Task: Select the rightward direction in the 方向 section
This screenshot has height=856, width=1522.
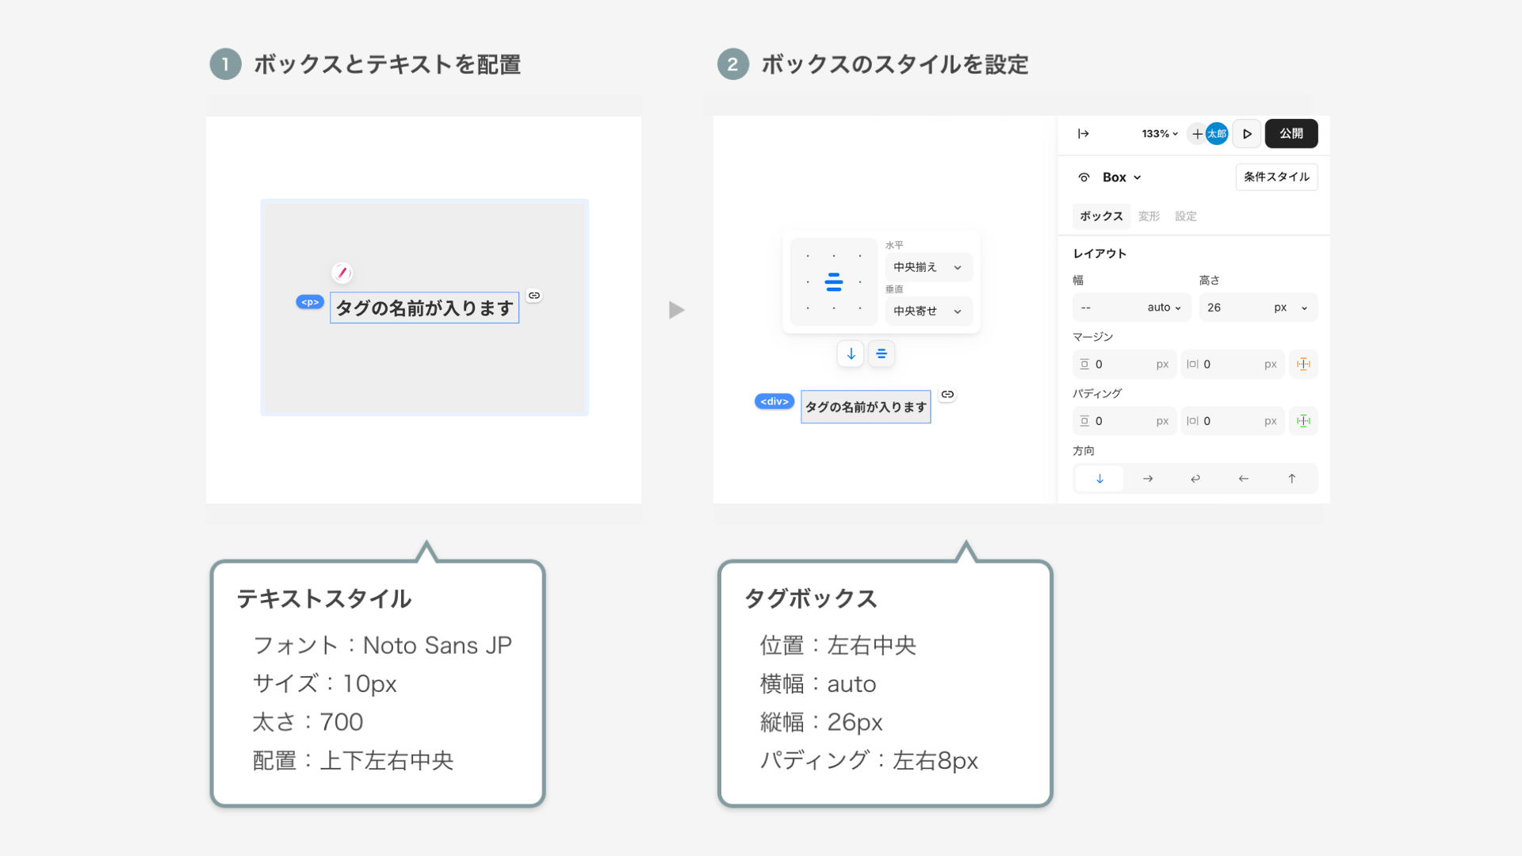Action: tap(1148, 479)
